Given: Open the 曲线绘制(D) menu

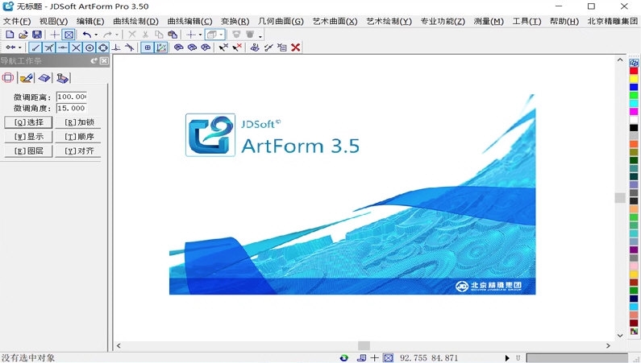Looking at the screenshot, I should [x=135, y=21].
